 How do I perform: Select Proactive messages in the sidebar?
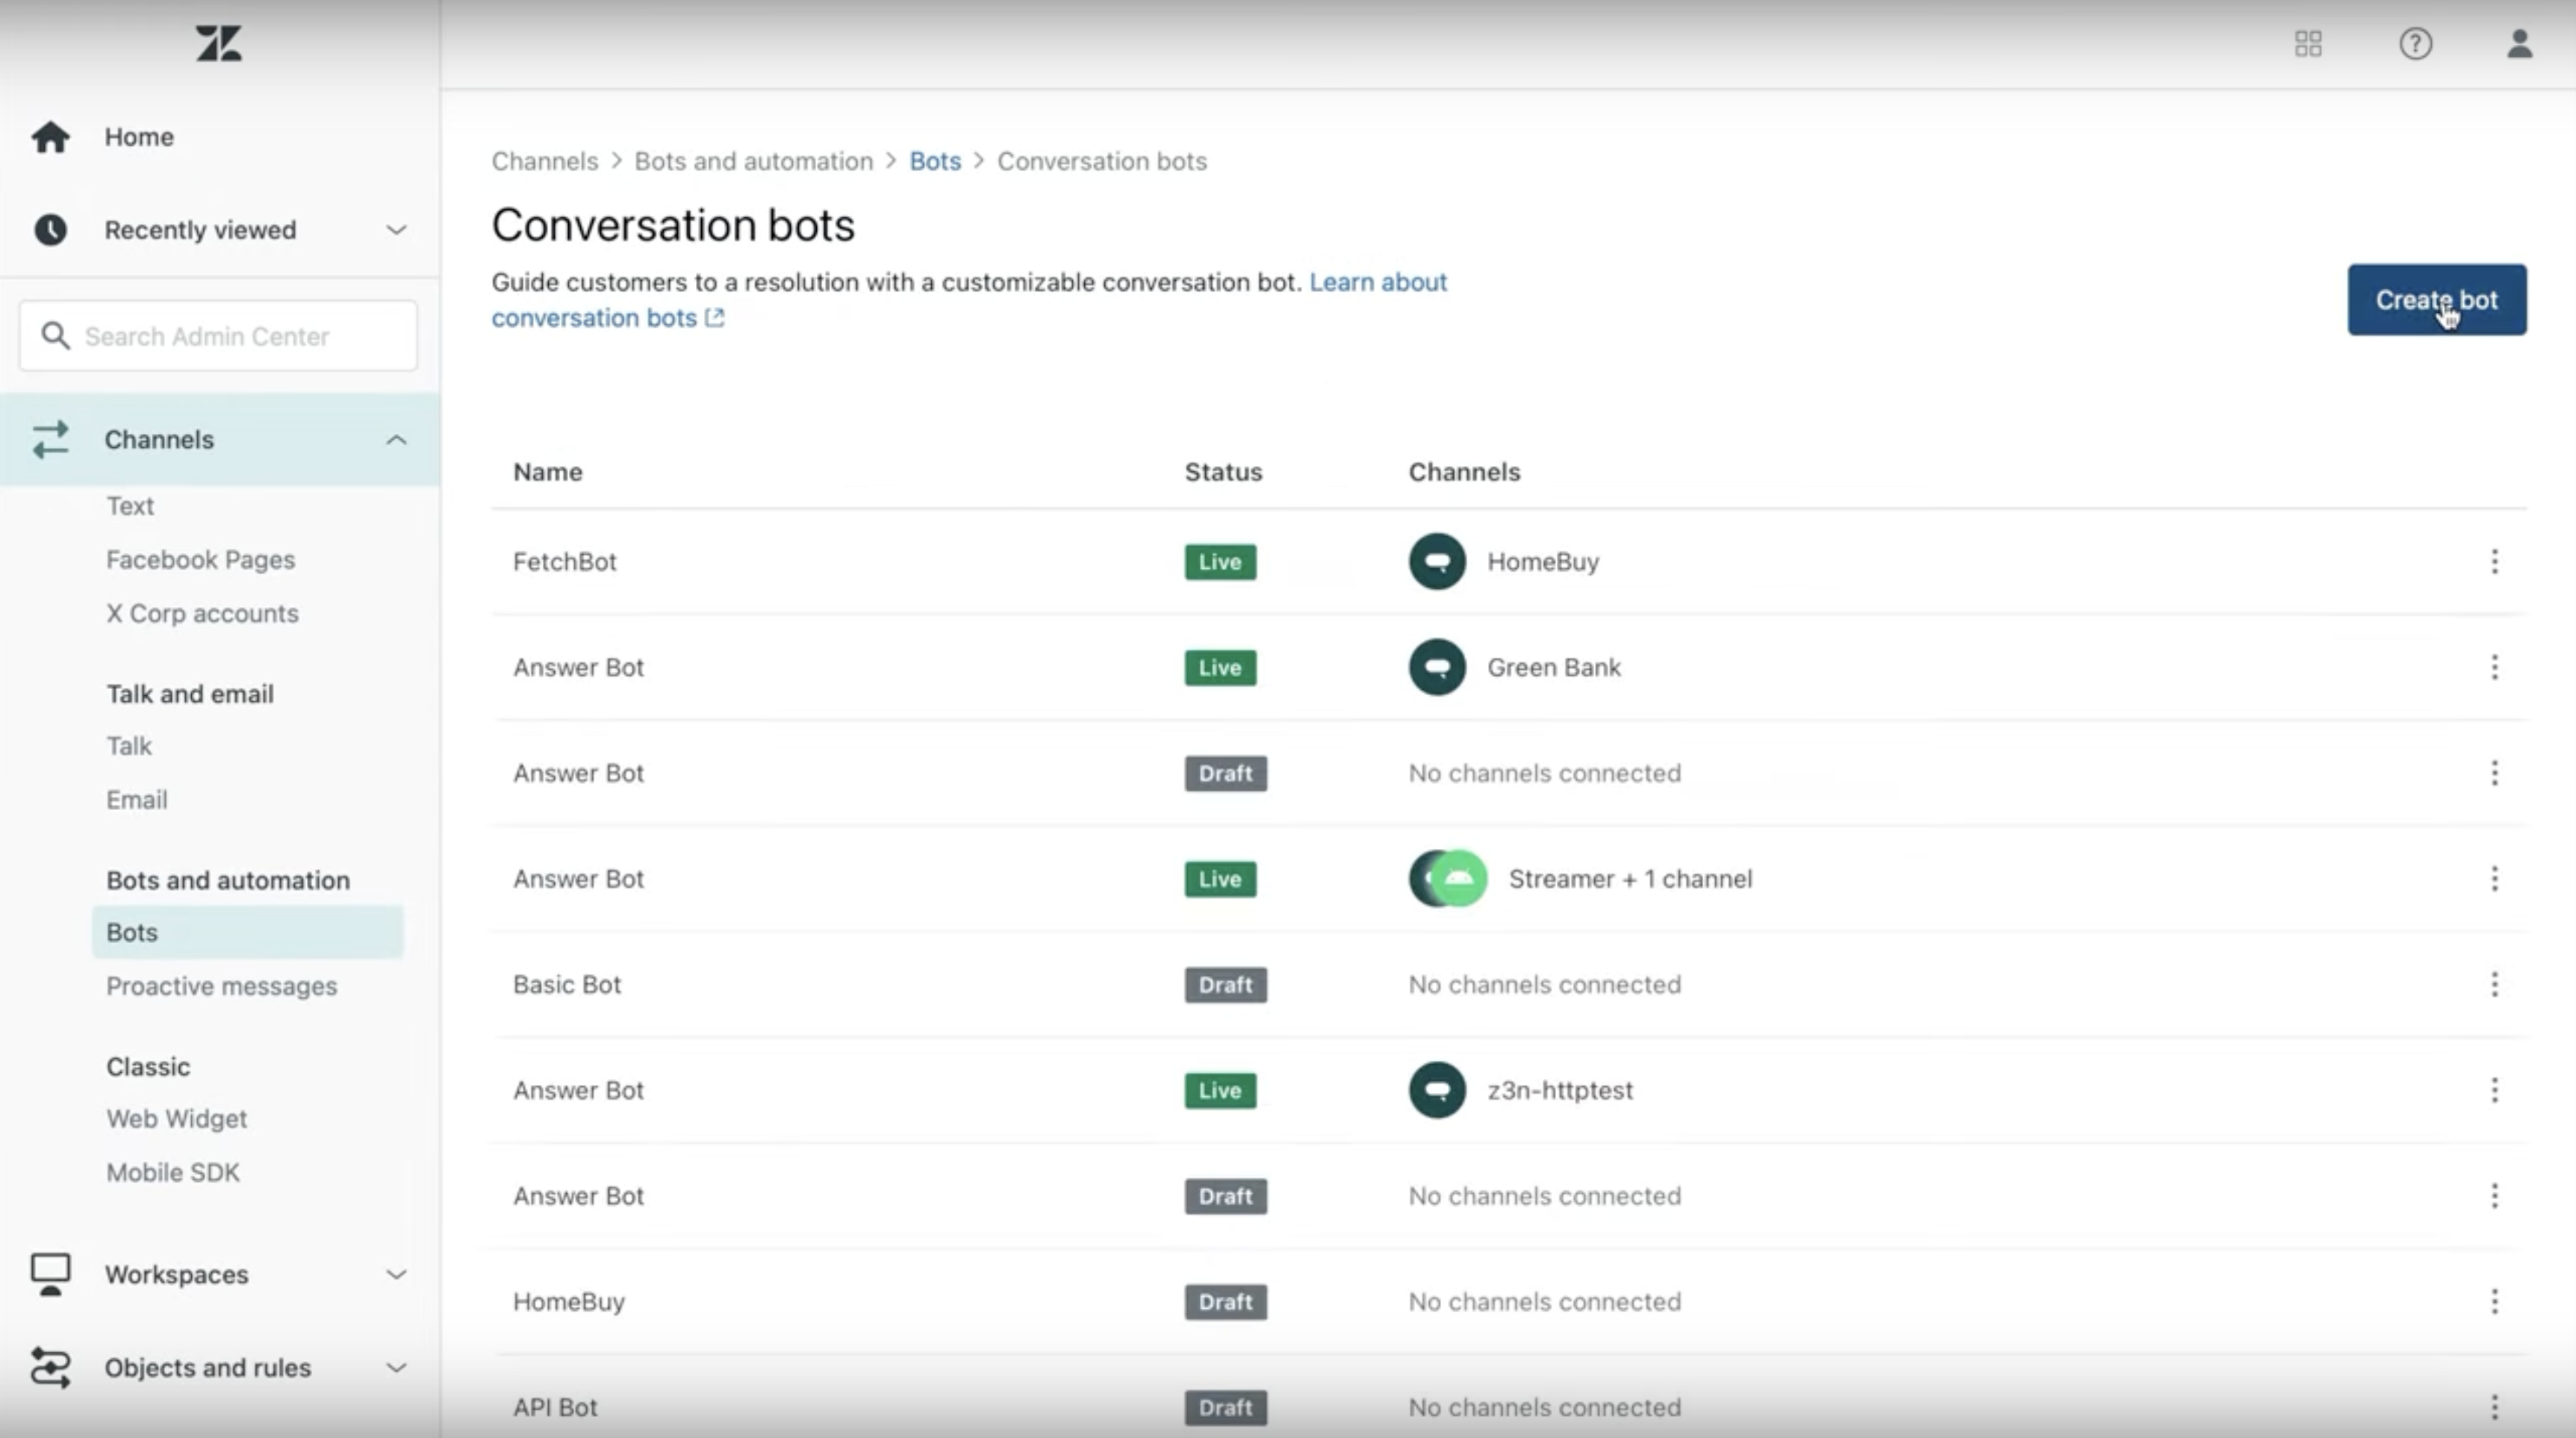pos(222,986)
